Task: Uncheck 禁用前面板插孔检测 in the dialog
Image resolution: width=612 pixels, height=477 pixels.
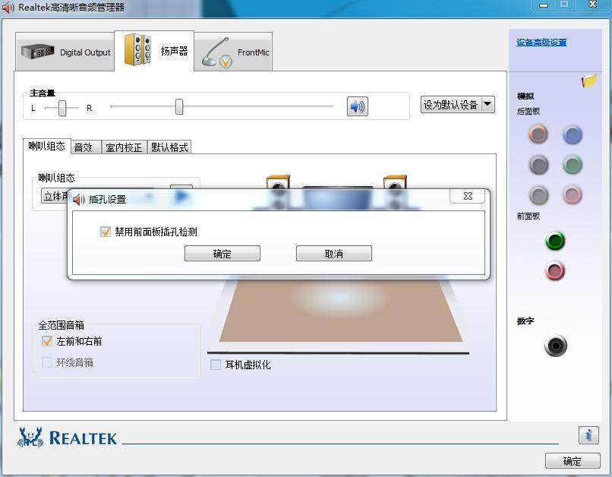Action: (x=106, y=233)
